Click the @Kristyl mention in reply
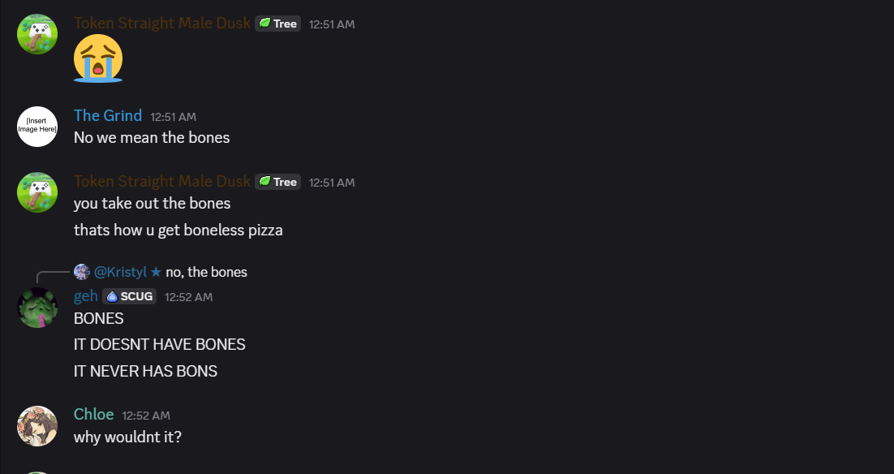This screenshot has height=474, width=894. point(122,272)
